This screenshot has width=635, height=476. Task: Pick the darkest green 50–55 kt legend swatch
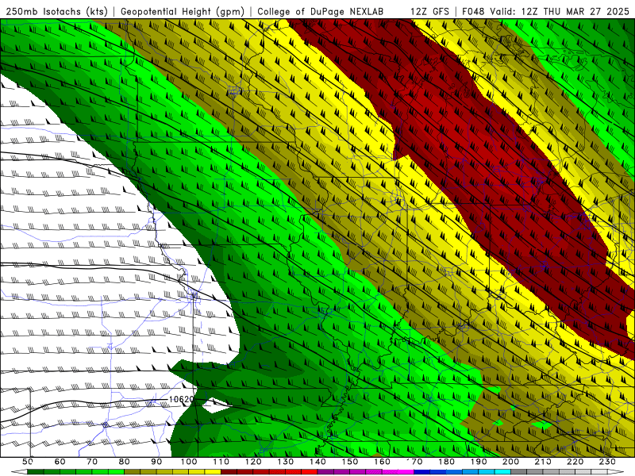pos(35,472)
